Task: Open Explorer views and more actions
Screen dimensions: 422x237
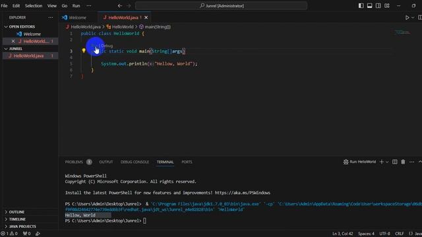Action: coord(51,18)
